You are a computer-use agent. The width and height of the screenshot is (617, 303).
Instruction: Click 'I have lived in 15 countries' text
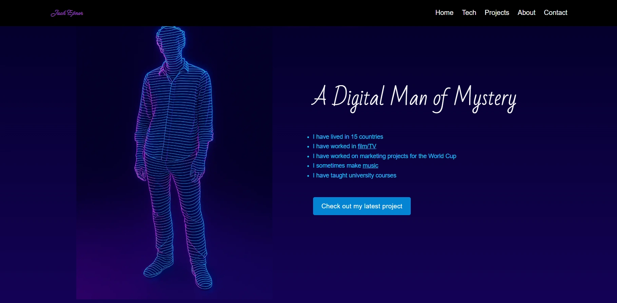(348, 137)
